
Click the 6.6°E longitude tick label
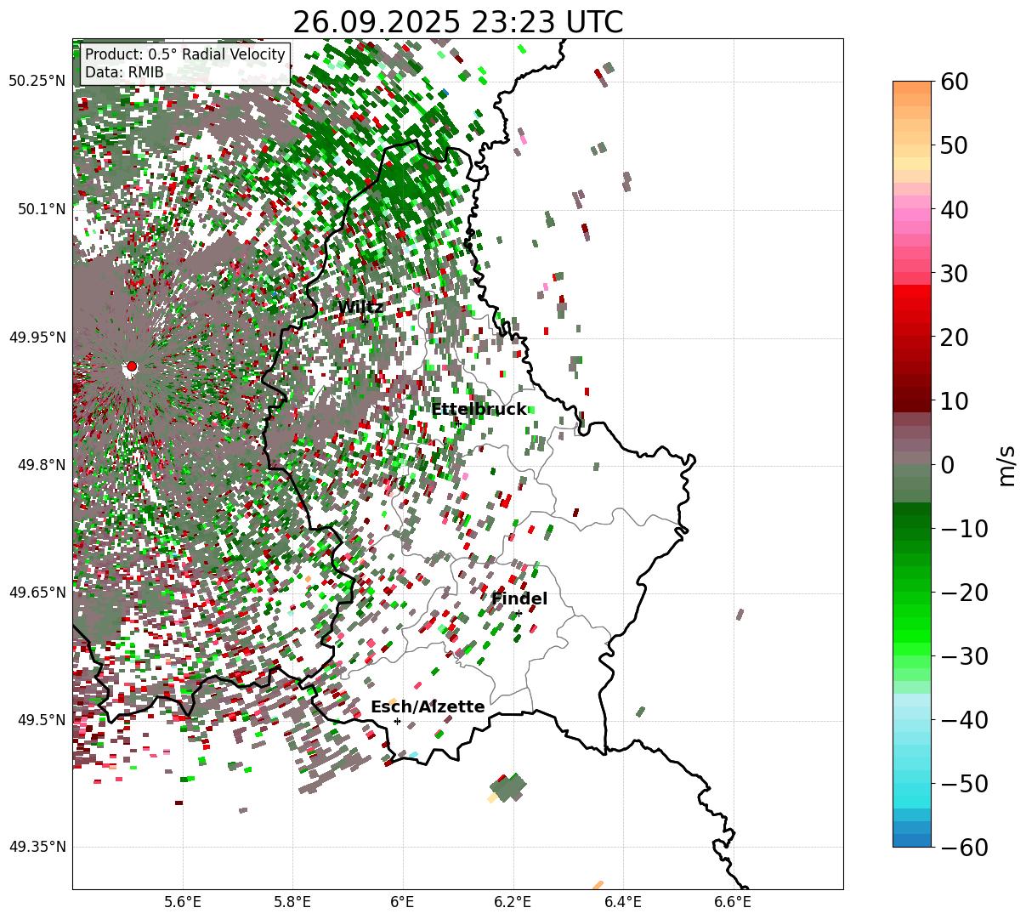(x=733, y=902)
